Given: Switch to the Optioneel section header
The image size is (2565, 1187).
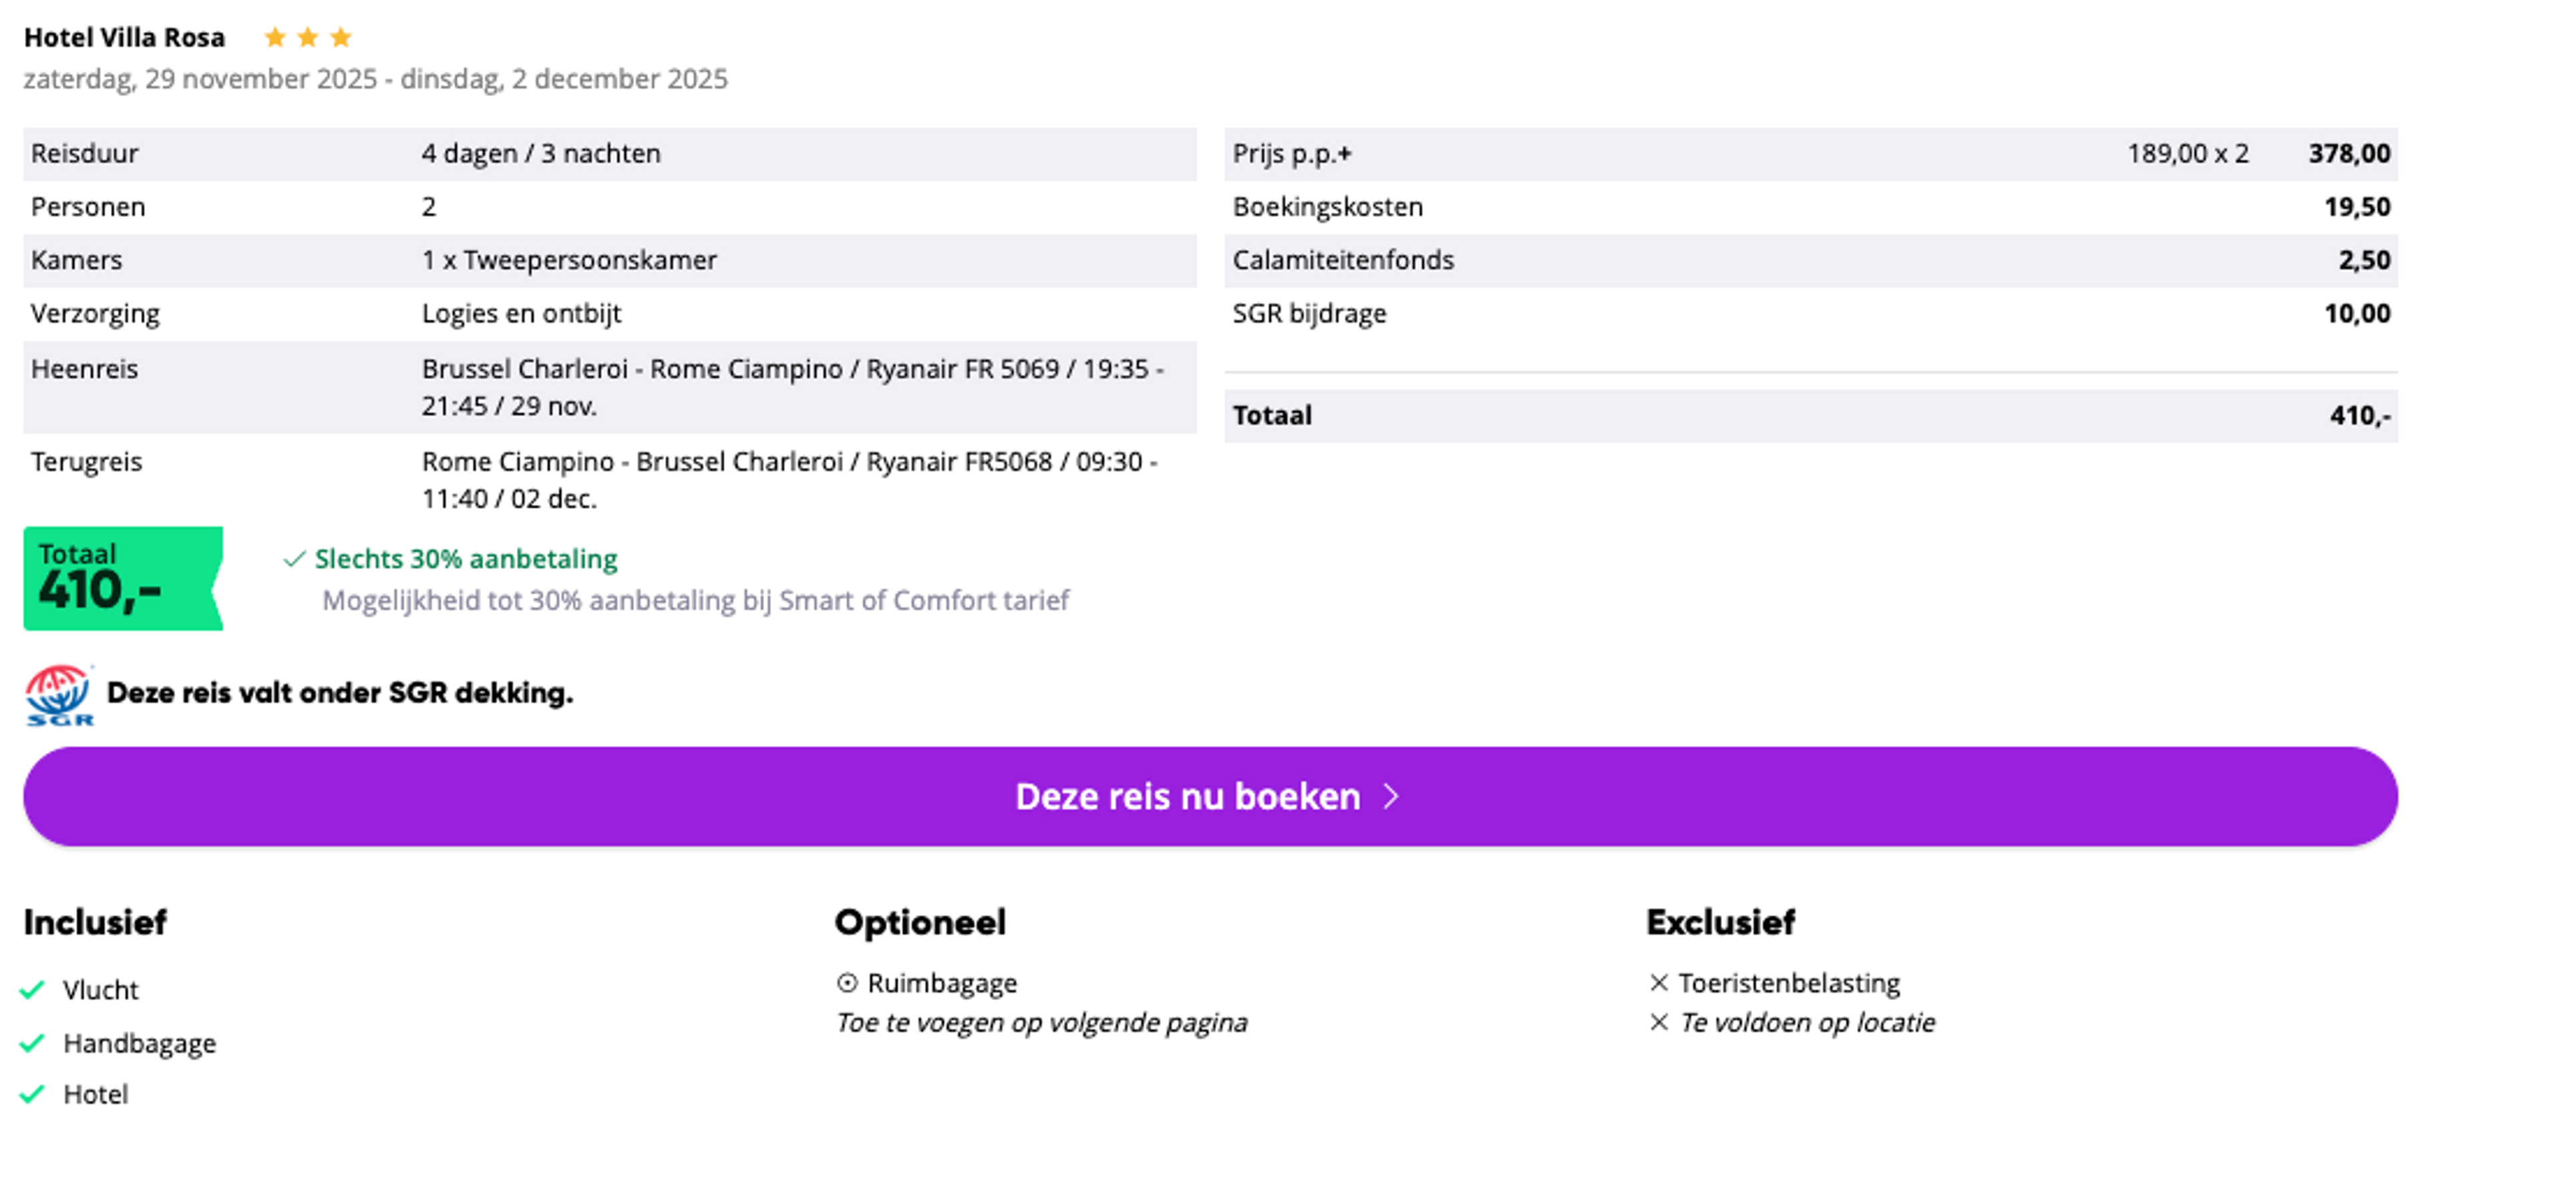Looking at the screenshot, I should pos(920,923).
